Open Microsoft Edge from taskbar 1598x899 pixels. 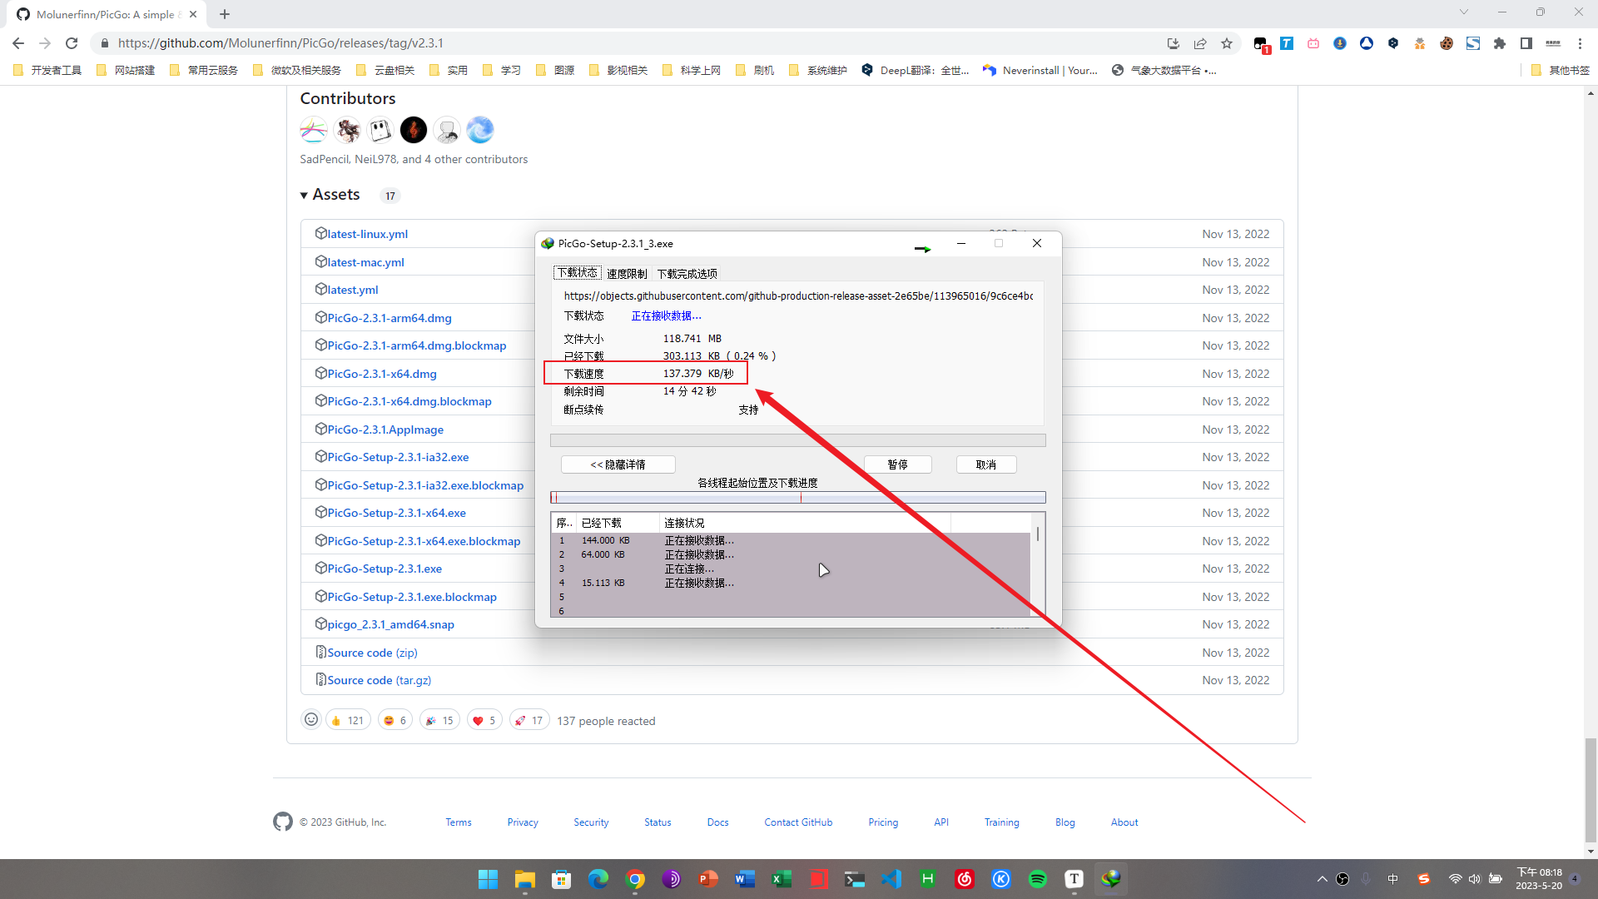(598, 879)
